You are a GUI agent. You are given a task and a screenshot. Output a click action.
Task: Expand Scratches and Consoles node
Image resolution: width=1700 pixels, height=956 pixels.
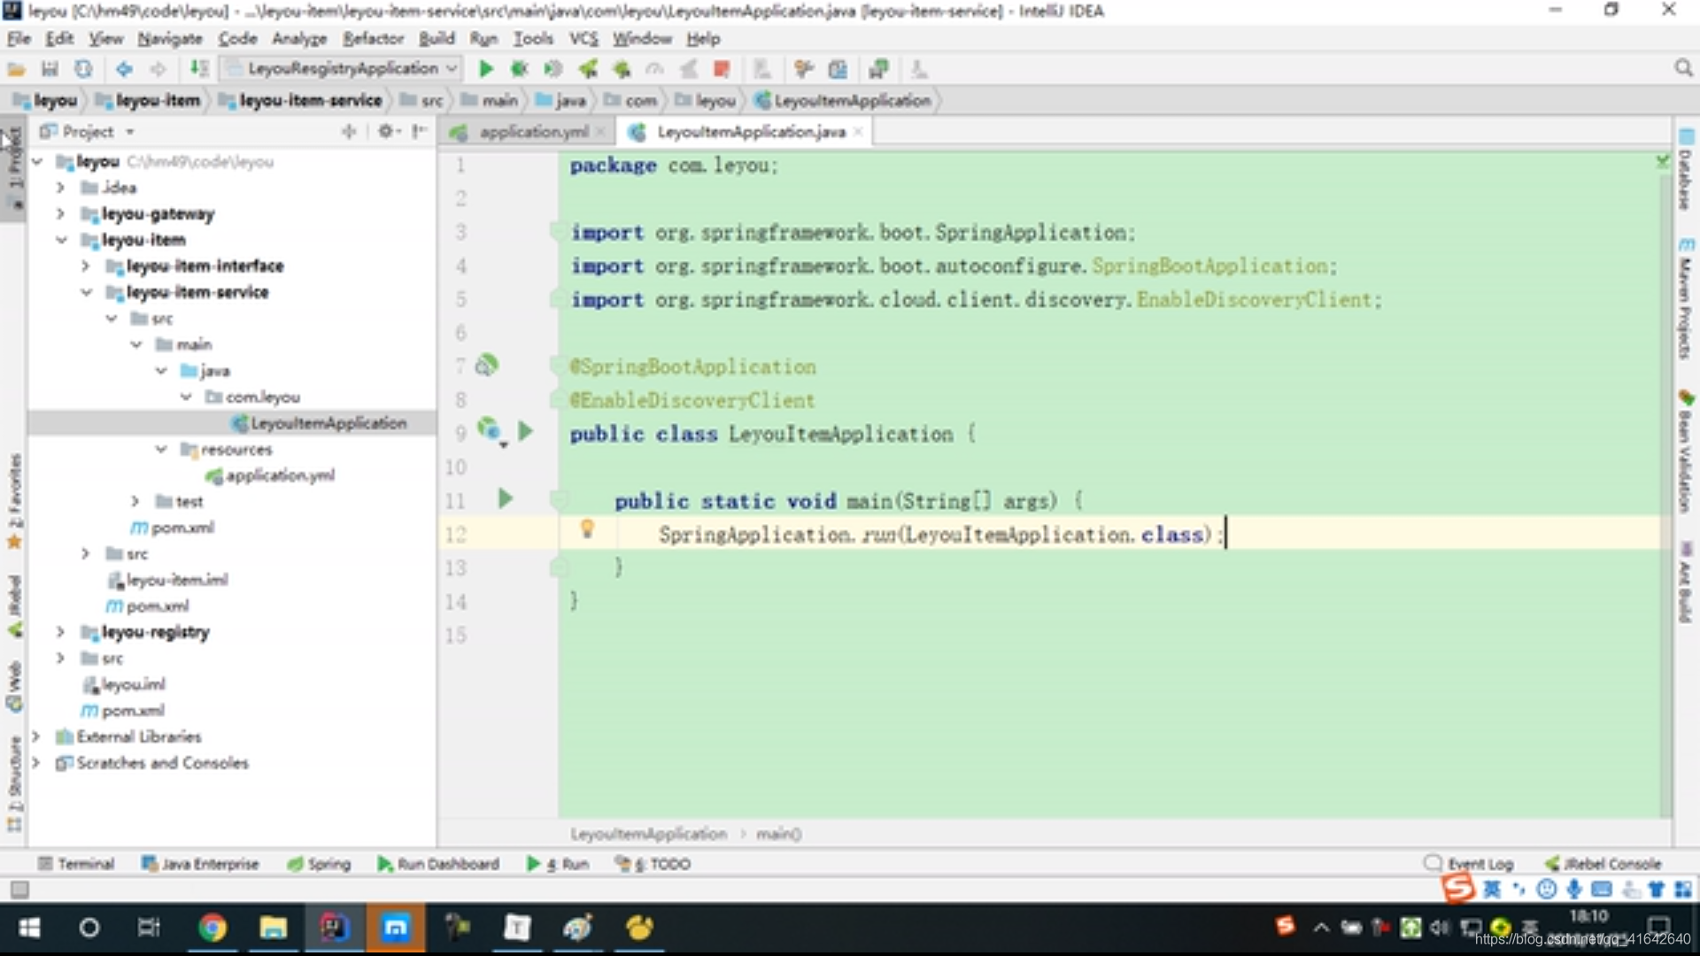35,763
